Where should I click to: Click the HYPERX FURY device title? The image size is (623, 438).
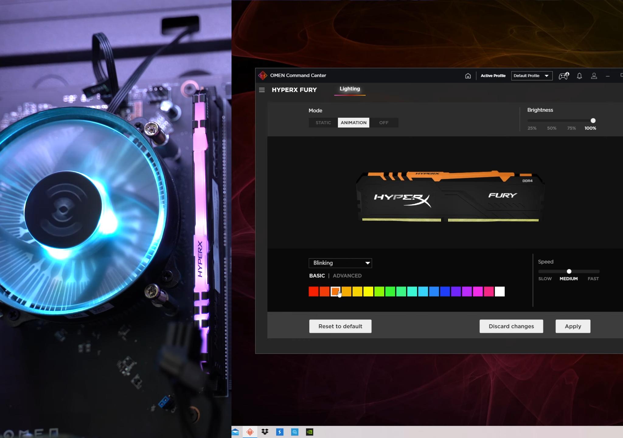click(x=294, y=90)
